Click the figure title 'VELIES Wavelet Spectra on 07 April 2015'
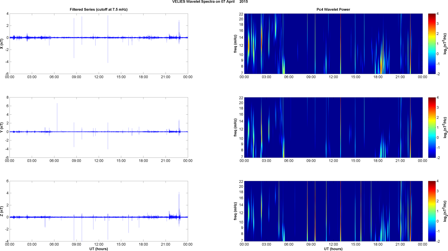448x251 pixels. [x=210, y=2]
